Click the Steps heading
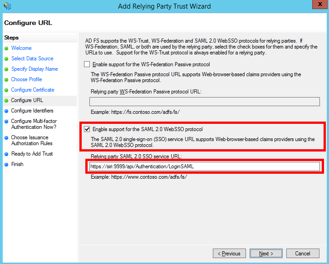This screenshot has height=264, width=329. pos(11,38)
